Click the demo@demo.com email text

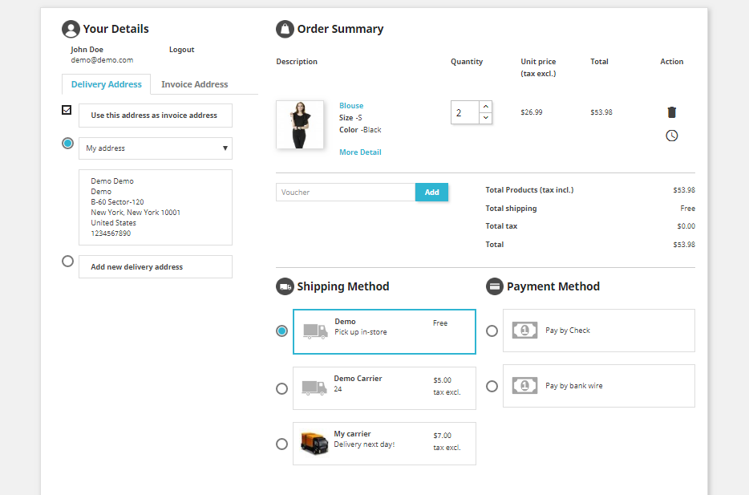click(x=102, y=60)
